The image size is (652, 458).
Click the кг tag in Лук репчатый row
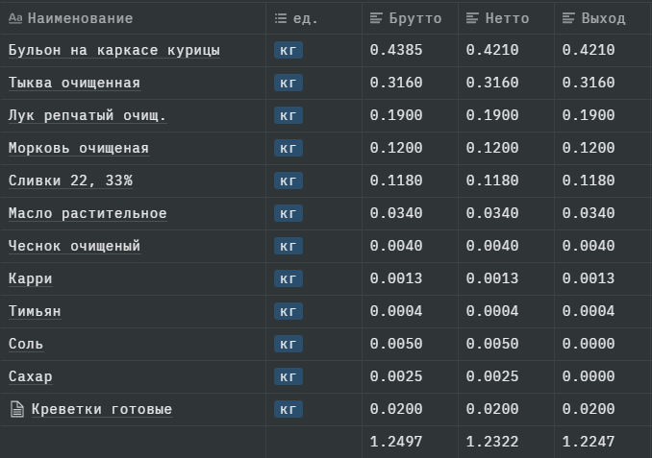click(x=288, y=115)
